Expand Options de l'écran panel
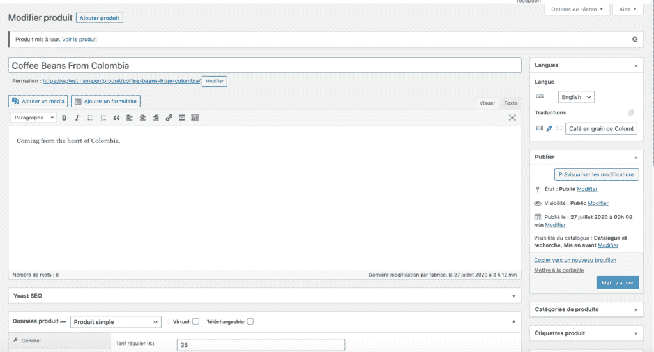 pos(577,9)
